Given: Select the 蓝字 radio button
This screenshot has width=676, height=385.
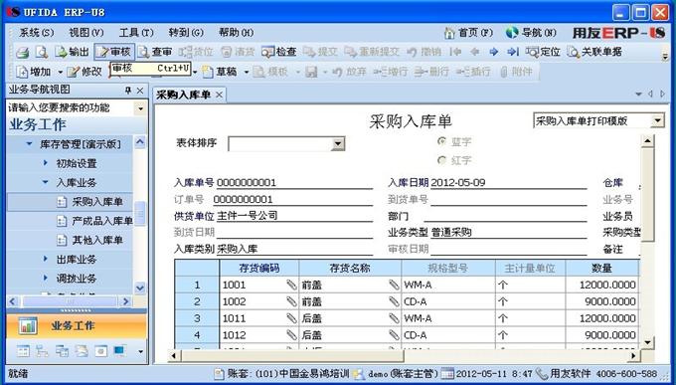Looking at the screenshot, I should coord(441,141).
